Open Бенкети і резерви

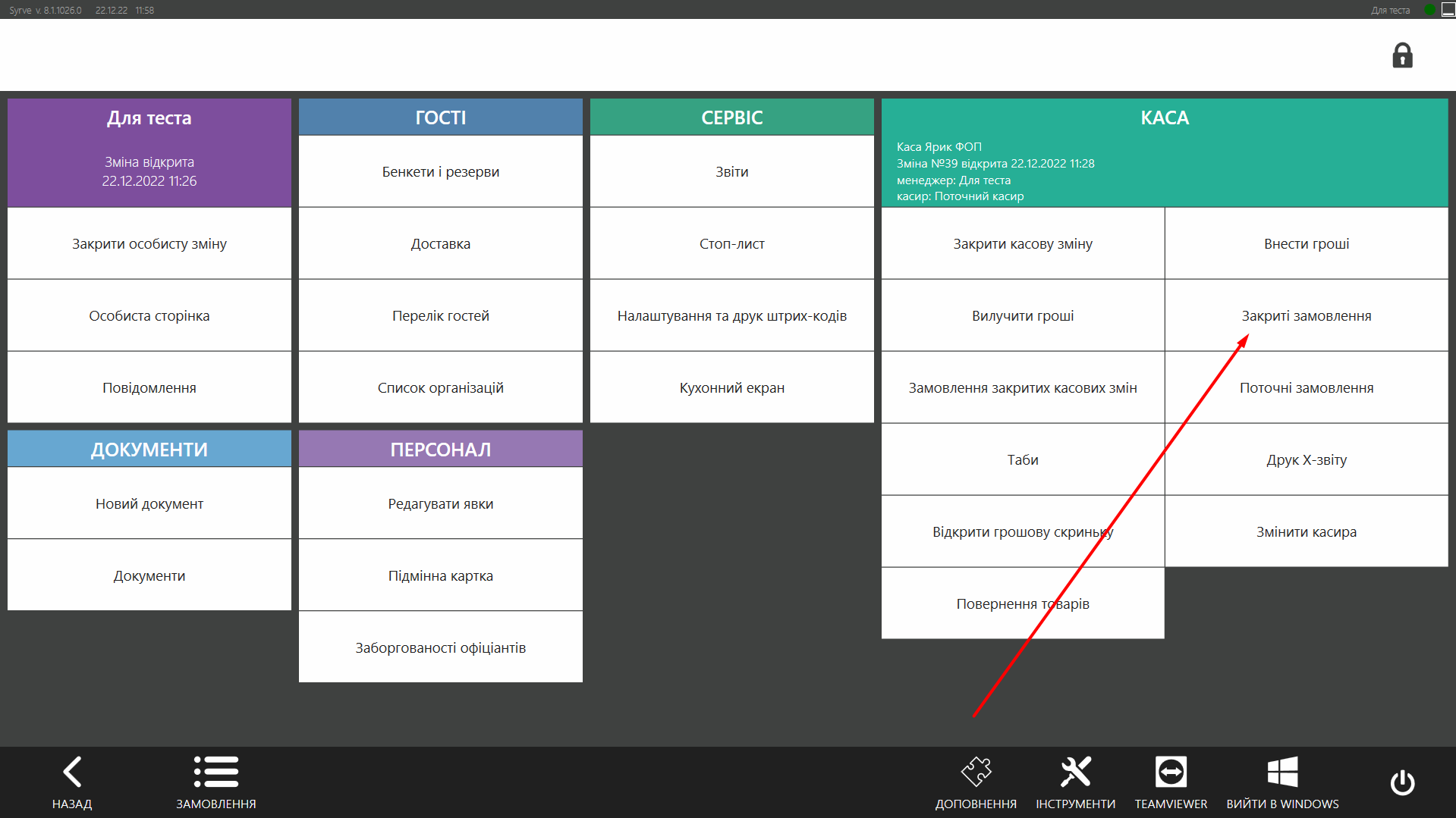(440, 171)
